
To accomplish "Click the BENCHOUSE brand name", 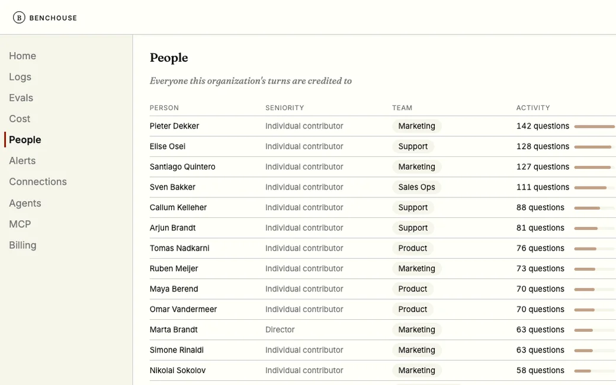I will click(x=53, y=18).
